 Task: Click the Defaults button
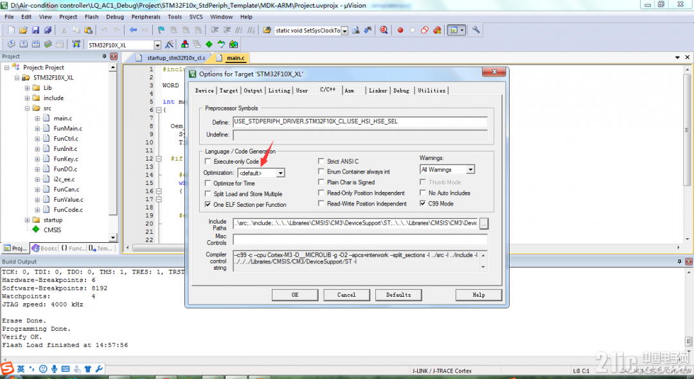pyautogui.click(x=398, y=295)
